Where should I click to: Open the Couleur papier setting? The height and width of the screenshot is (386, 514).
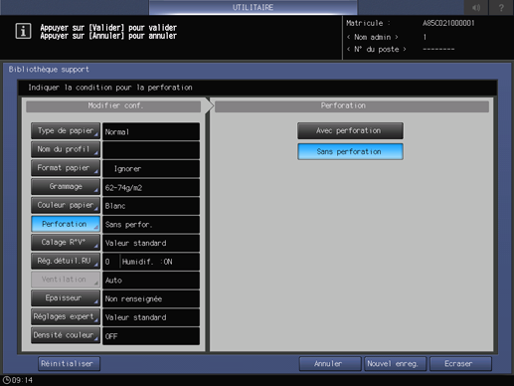(66, 205)
